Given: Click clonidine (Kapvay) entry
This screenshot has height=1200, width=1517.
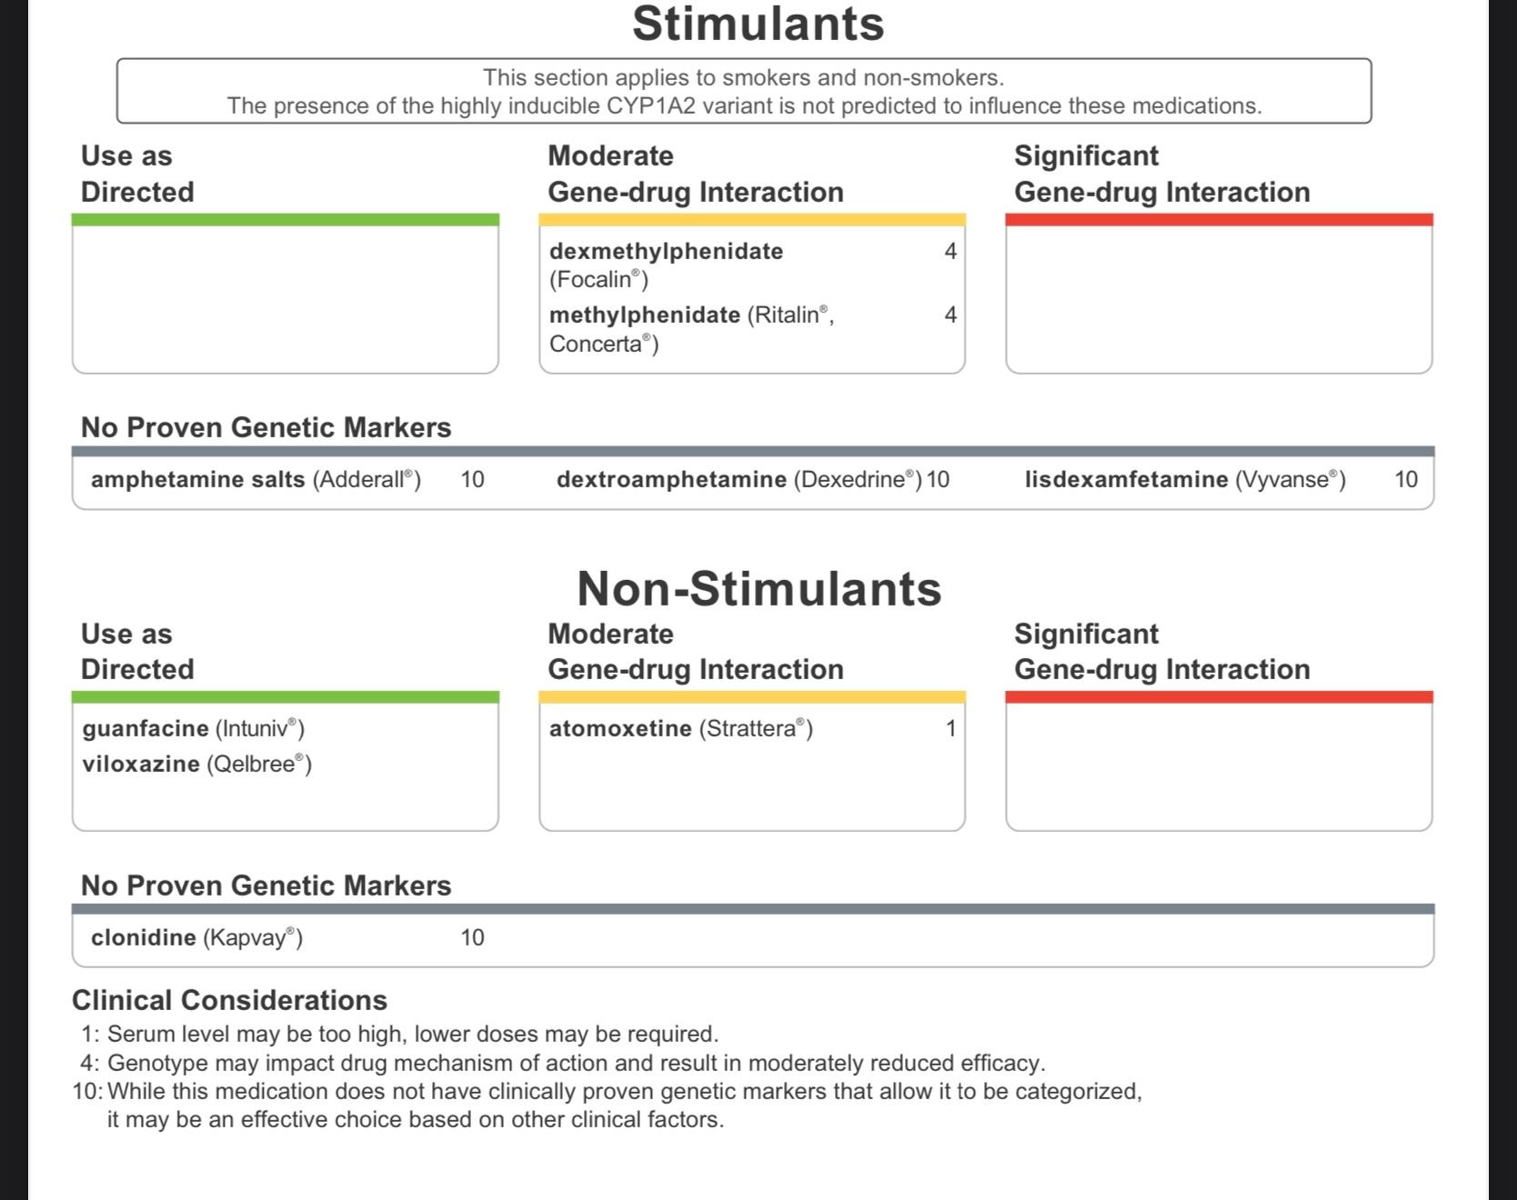Looking at the screenshot, I should point(196,938).
